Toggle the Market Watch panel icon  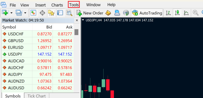point(33,13)
